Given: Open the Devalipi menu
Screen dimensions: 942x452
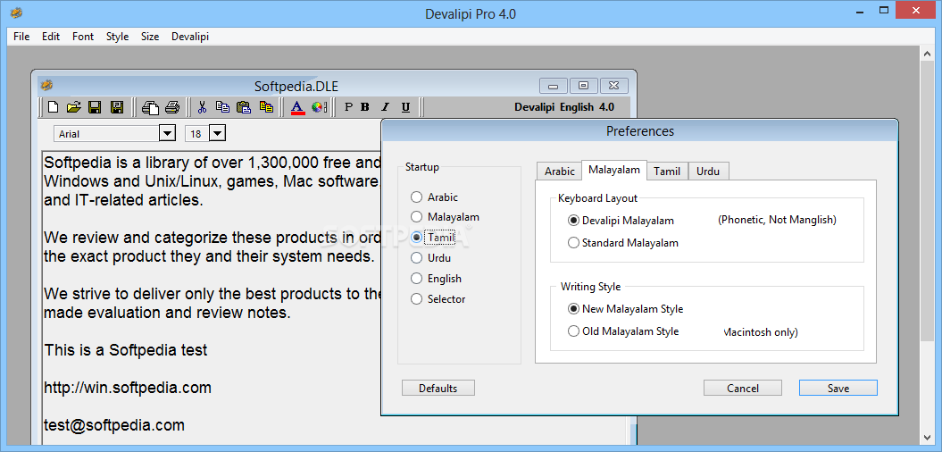Looking at the screenshot, I should (190, 37).
